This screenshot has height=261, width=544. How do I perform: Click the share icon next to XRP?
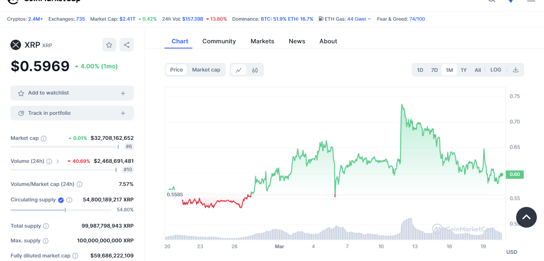click(127, 45)
